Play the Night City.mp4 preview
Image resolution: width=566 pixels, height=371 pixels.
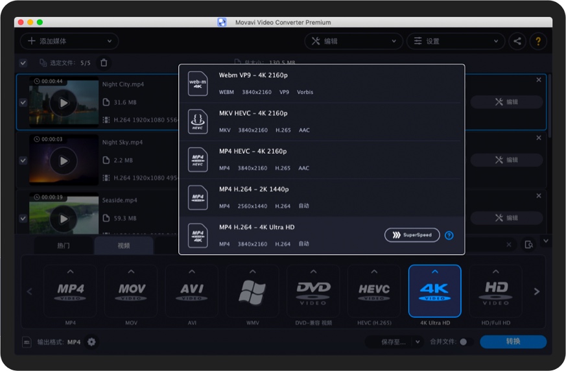point(64,103)
